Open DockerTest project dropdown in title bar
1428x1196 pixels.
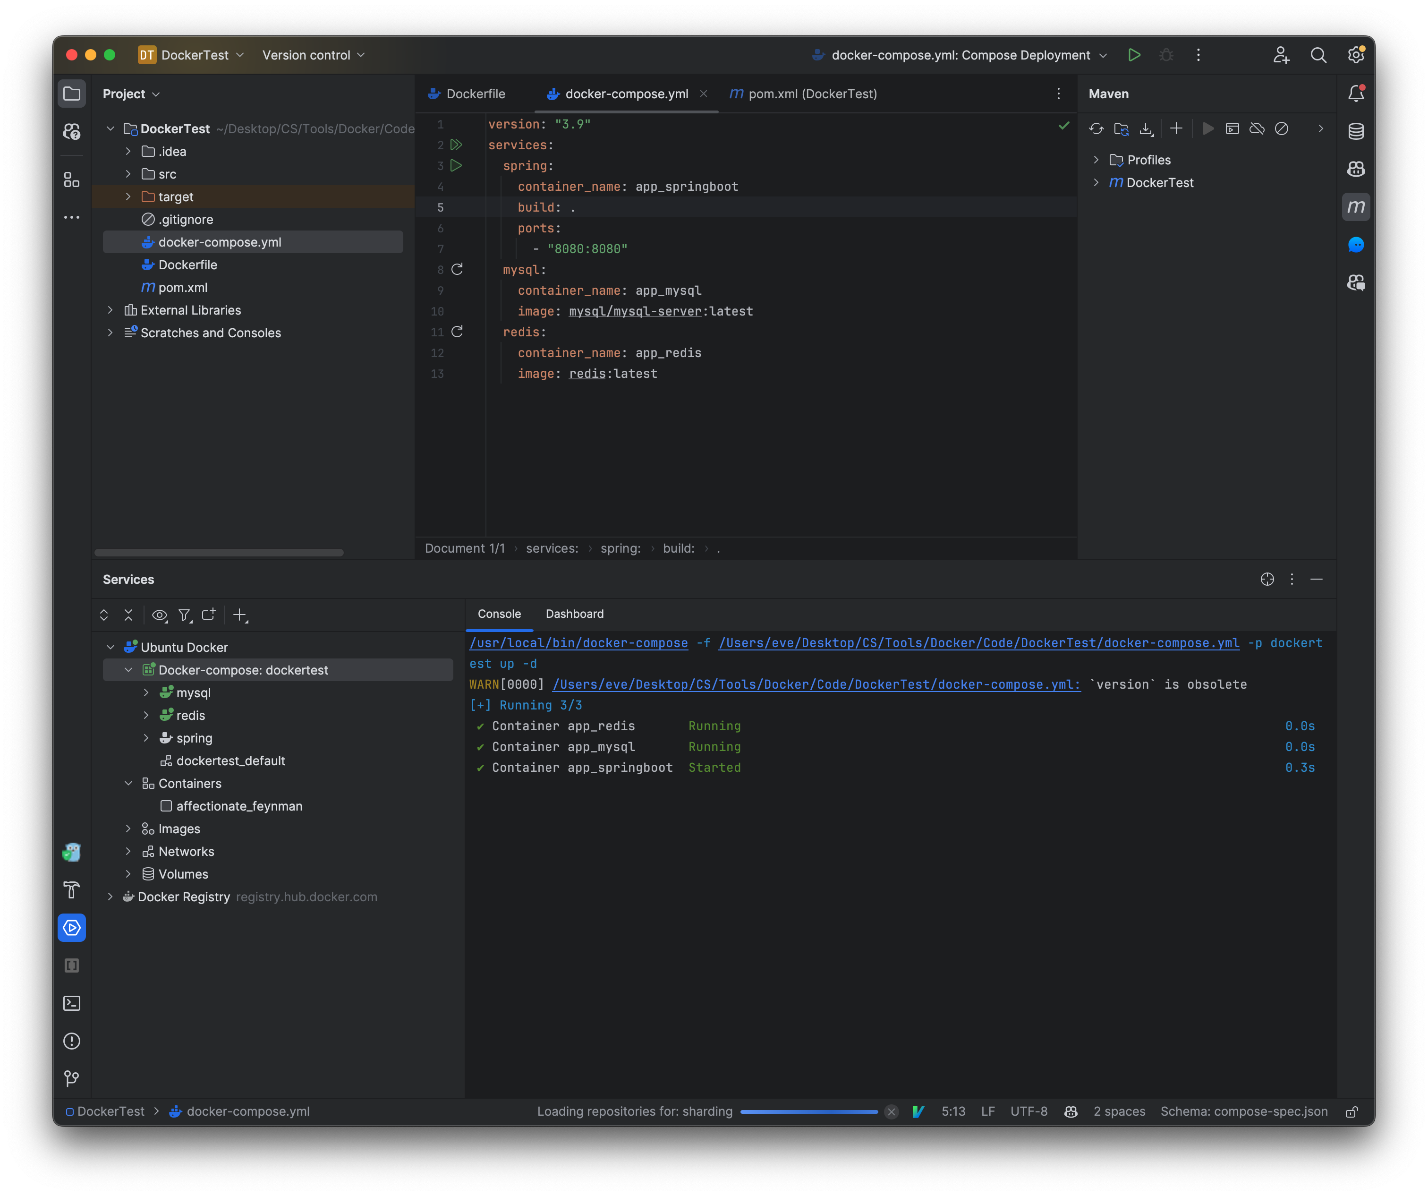191,55
